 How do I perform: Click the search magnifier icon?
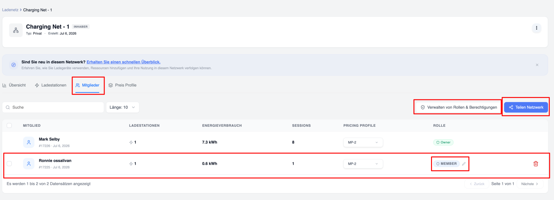pyautogui.click(x=8, y=107)
